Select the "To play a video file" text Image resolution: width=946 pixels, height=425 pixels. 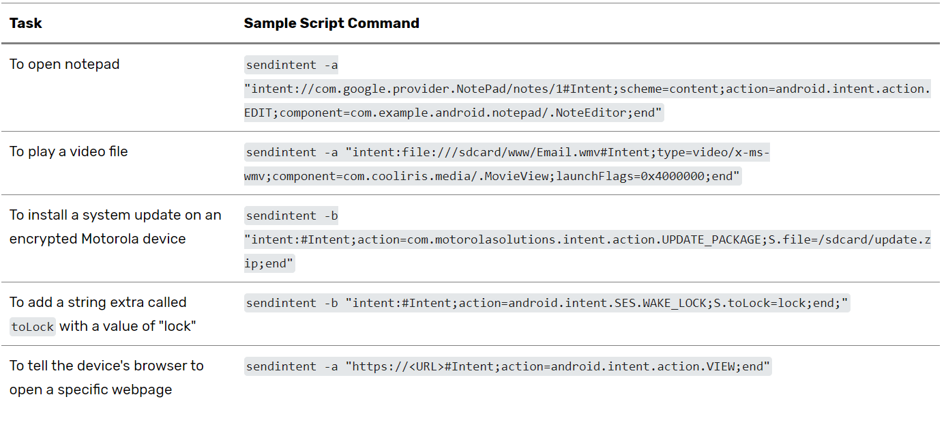[x=69, y=151]
